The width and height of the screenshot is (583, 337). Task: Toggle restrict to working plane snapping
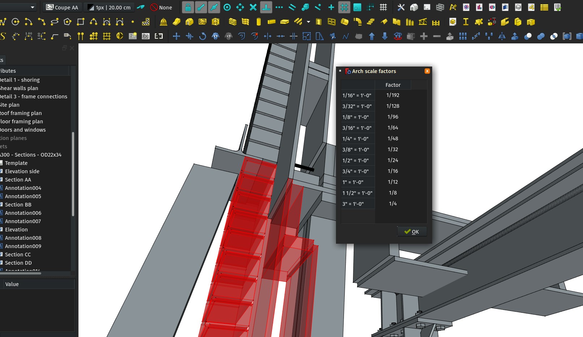coord(357,7)
